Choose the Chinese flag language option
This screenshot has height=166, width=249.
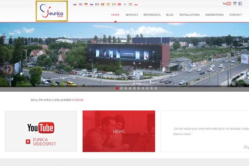[x=119, y=5]
